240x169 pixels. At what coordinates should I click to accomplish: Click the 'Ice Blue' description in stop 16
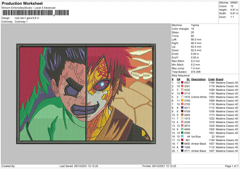[196, 136]
